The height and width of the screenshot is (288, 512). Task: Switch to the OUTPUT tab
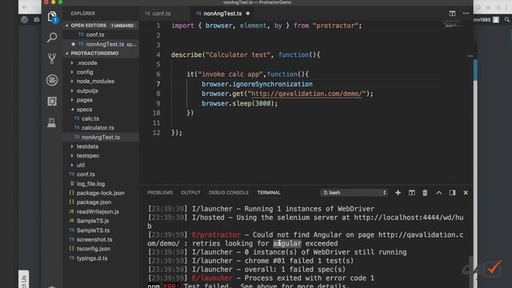tap(190, 193)
